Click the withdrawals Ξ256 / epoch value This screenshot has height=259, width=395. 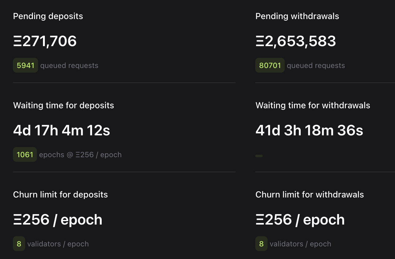pyautogui.click(x=300, y=220)
